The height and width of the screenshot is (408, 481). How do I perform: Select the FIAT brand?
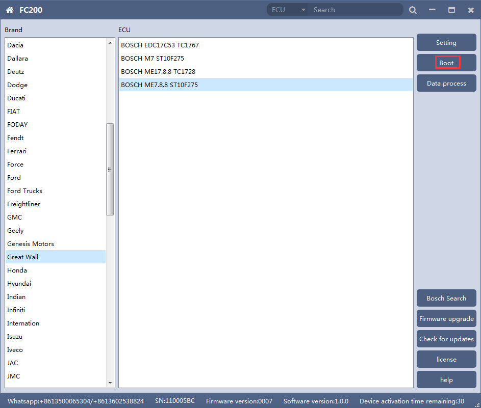(x=56, y=111)
